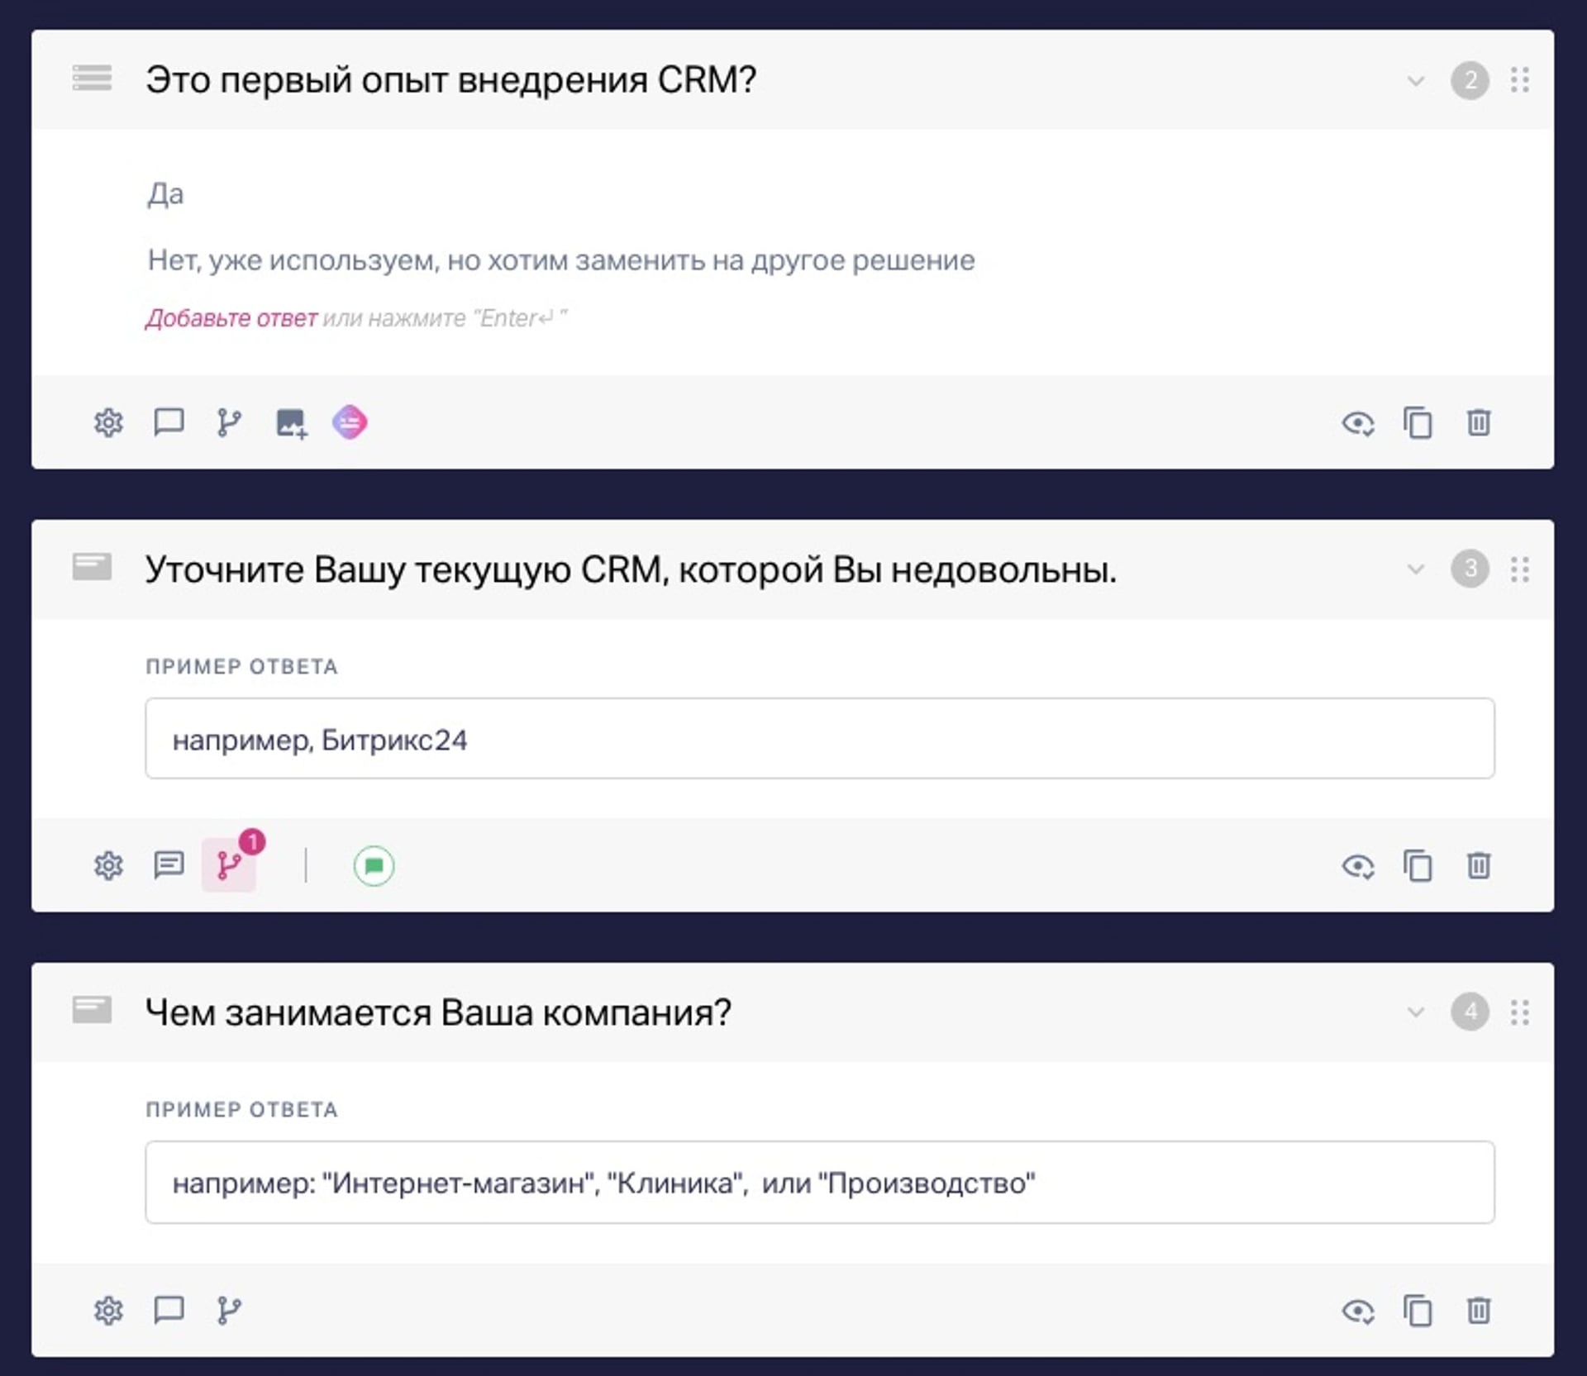Delete the current CRM clarification question

1479,865
